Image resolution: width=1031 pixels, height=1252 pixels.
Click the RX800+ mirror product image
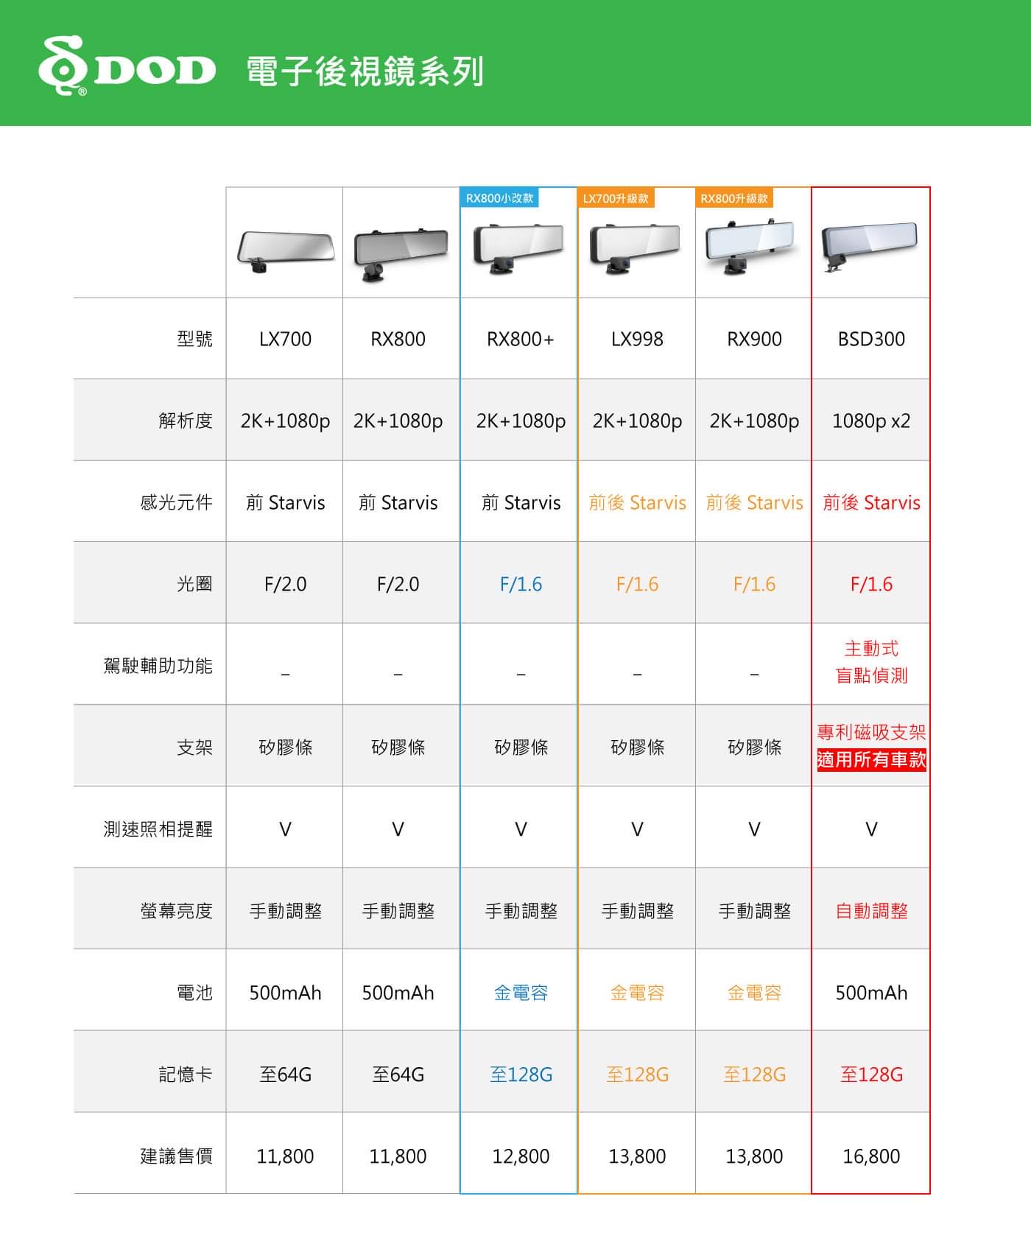pyautogui.click(x=518, y=248)
